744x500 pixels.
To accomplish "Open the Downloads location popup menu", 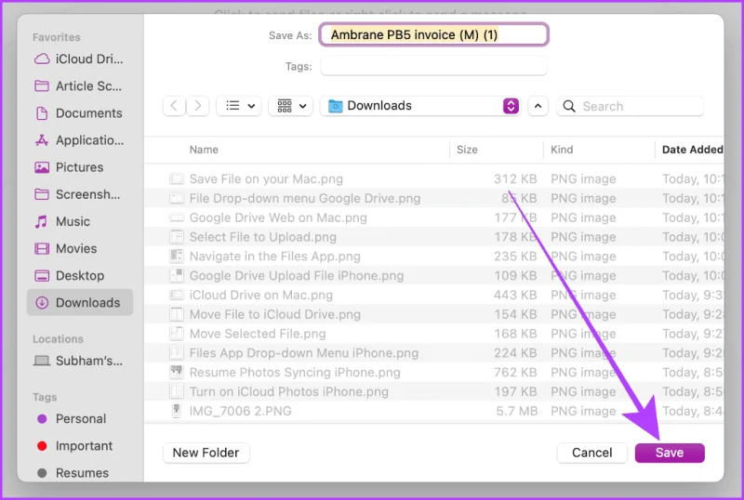I will [420, 106].
